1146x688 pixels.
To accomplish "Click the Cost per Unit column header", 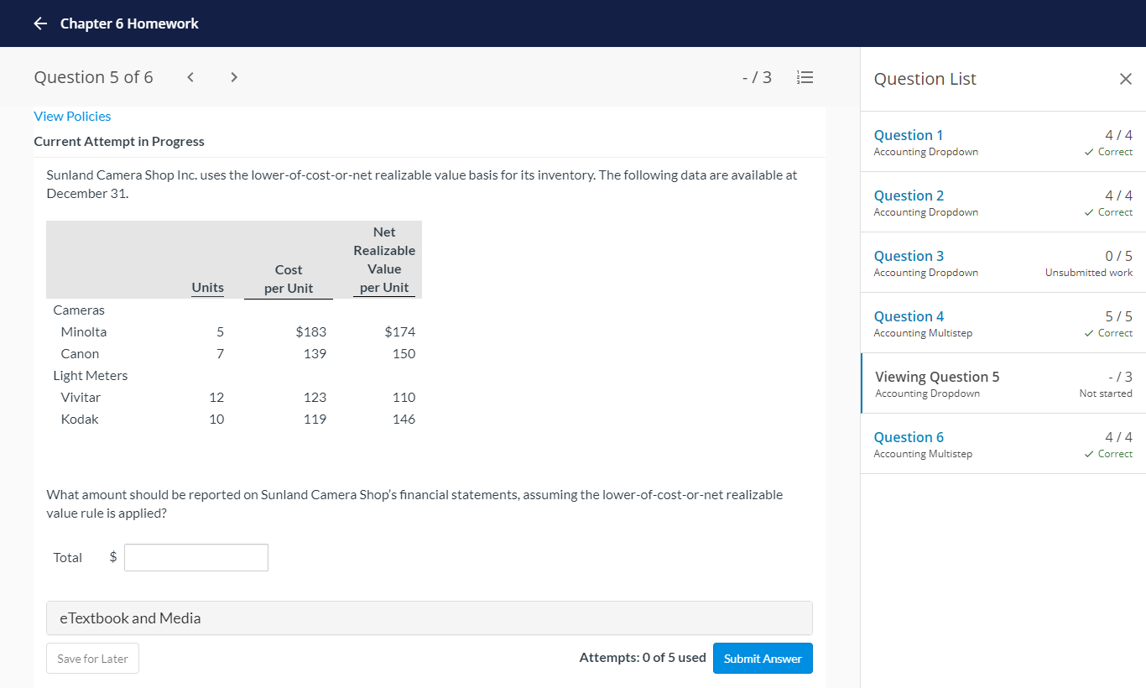I will (x=289, y=279).
